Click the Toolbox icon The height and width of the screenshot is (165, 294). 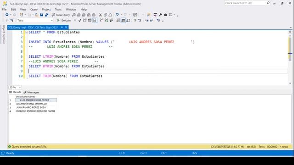(x=165, y=15)
